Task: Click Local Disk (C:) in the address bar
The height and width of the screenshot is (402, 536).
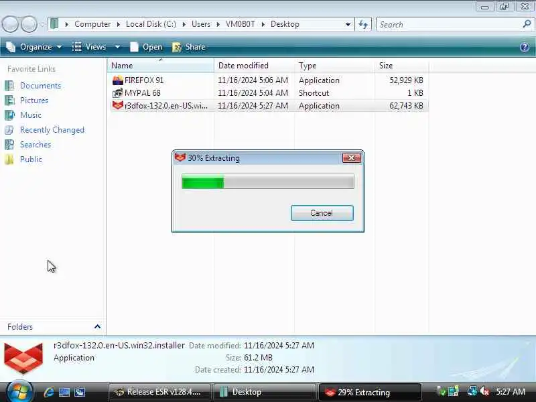Action: coord(151,24)
